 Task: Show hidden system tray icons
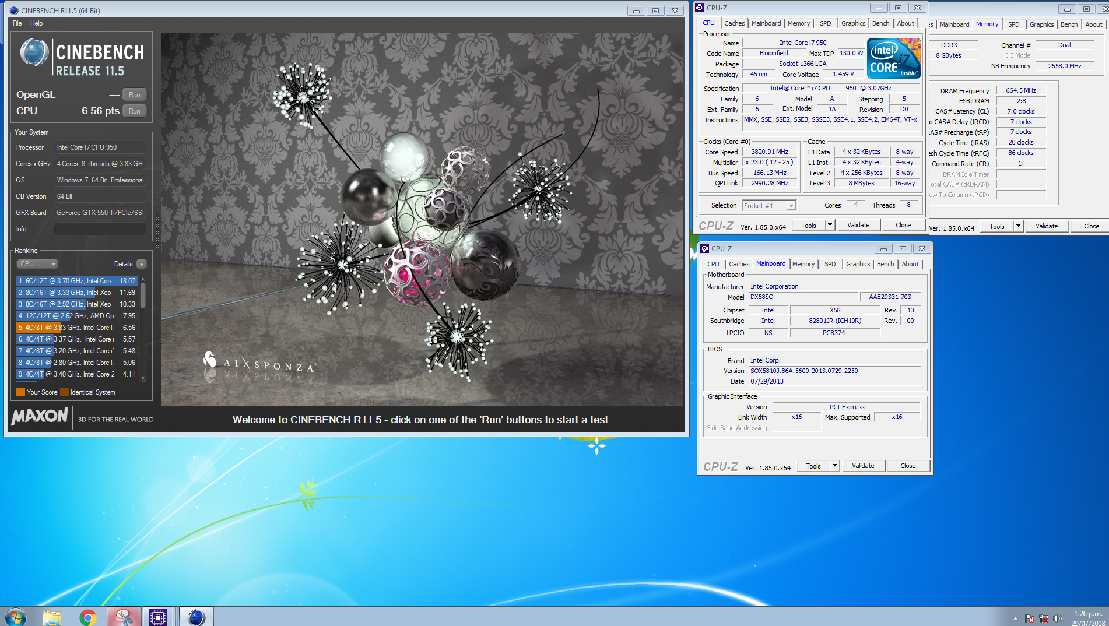point(1015,618)
